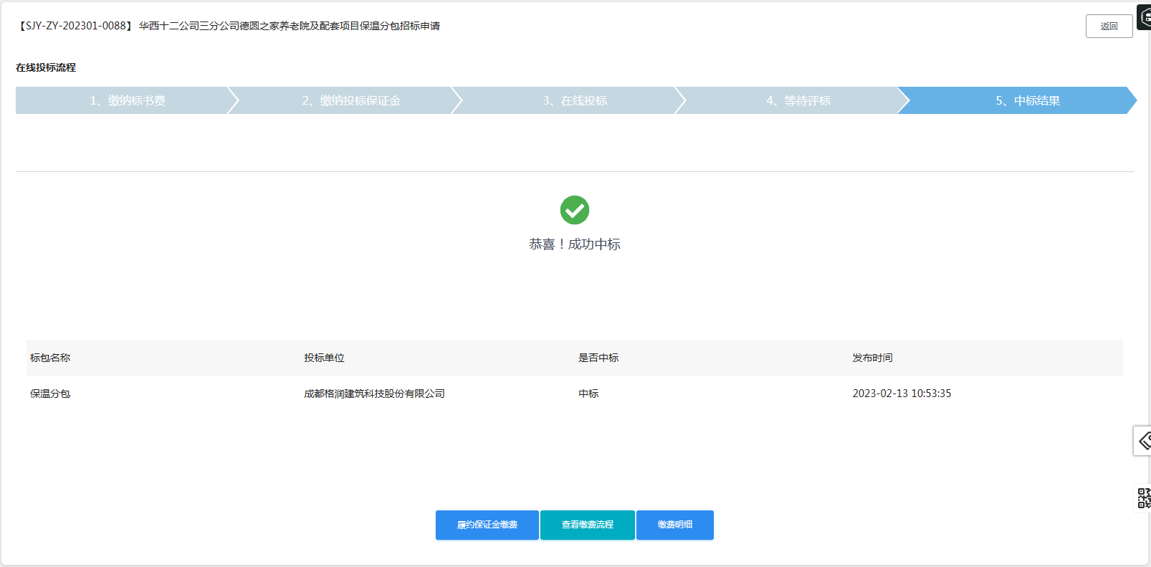The image size is (1151, 567).
Task: View 查看缴费流程 payment process
Action: pos(588,525)
